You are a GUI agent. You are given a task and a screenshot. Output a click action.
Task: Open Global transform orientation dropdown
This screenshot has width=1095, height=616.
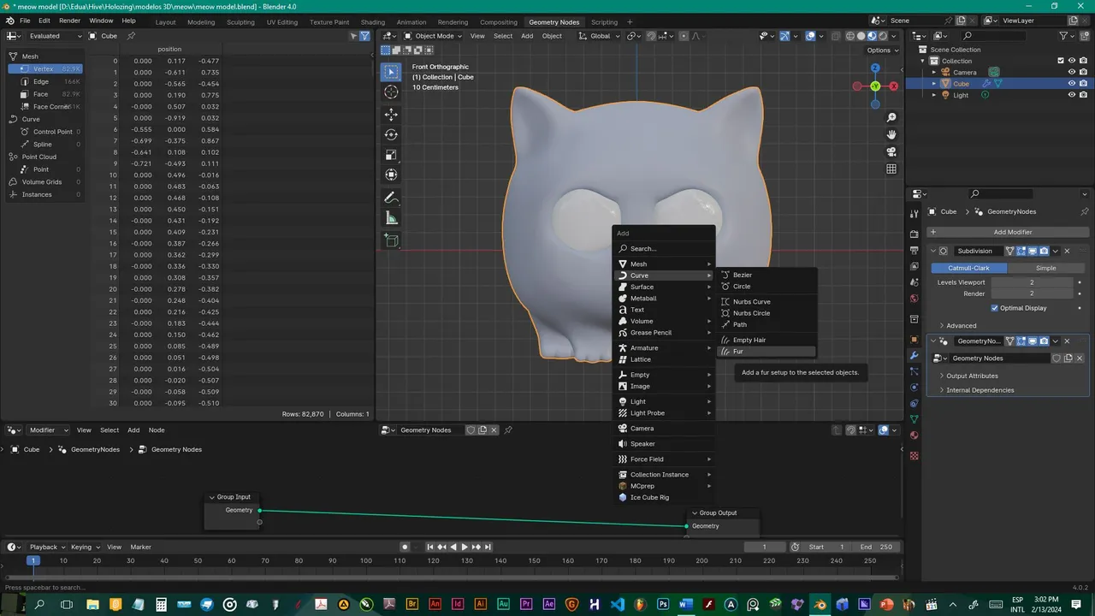[600, 36]
